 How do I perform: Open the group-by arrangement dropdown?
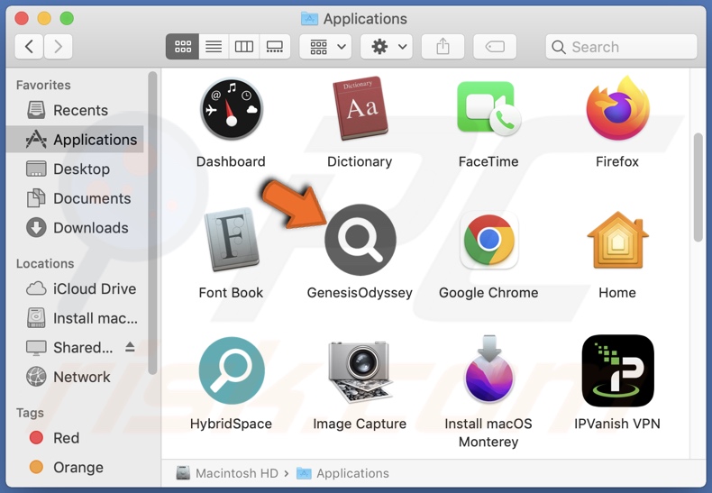point(325,46)
